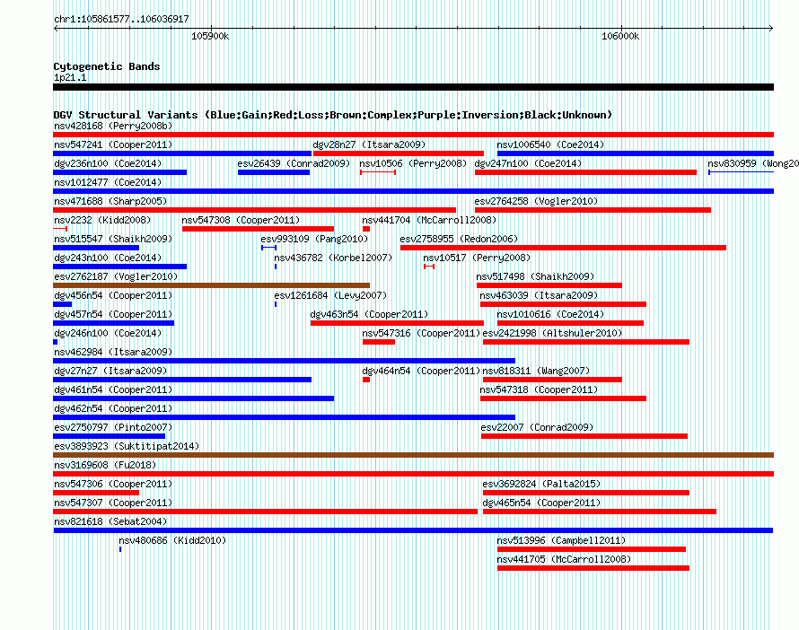Click the nsv515547 (Shaikh2009) label
Screen dimensions: 799x630
click(x=113, y=239)
